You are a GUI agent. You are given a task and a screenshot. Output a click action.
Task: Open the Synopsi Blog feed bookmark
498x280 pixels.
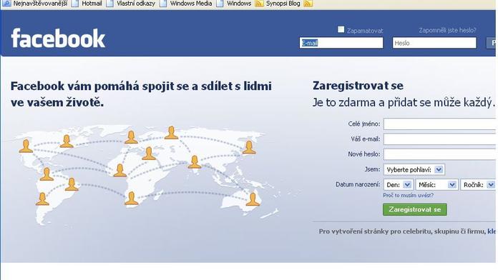click(x=278, y=4)
